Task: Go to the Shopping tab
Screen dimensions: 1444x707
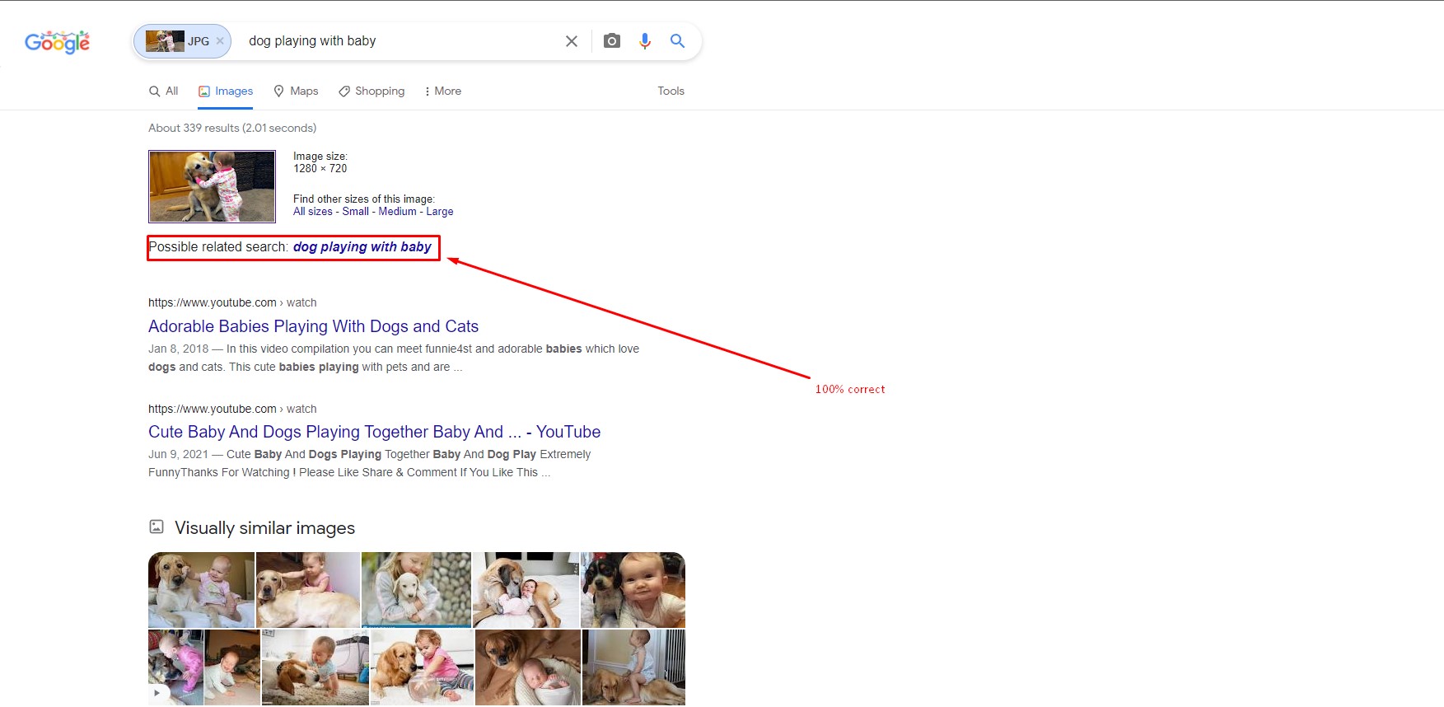Action: click(372, 91)
